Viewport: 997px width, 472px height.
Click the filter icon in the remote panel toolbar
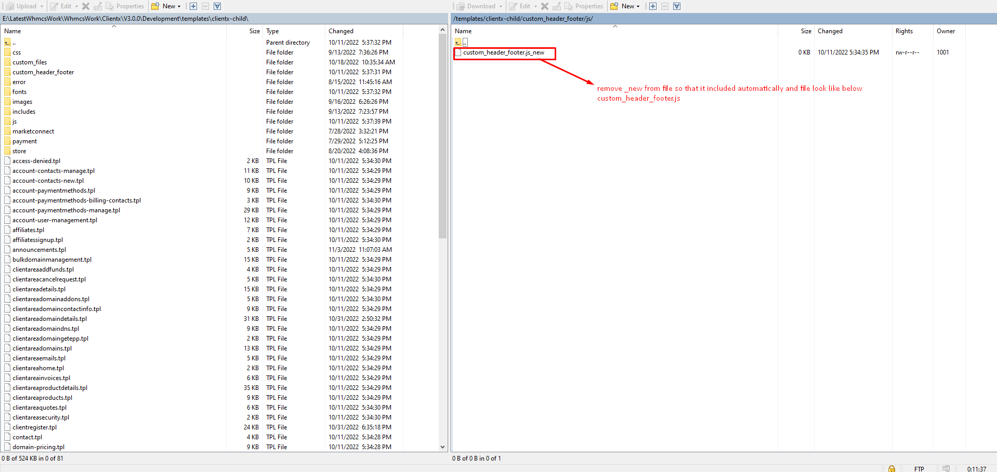coord(677,6)
